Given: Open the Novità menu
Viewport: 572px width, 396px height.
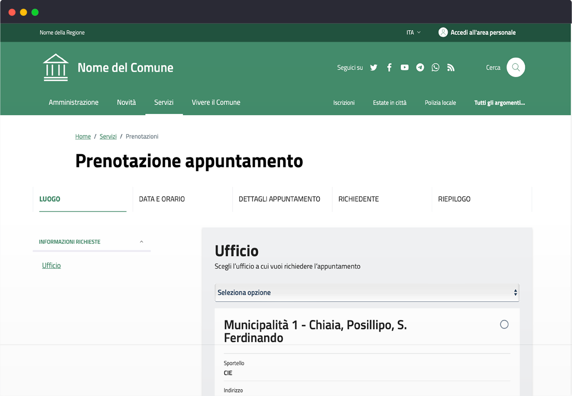Looking at the screenshot, I should 126,102.
